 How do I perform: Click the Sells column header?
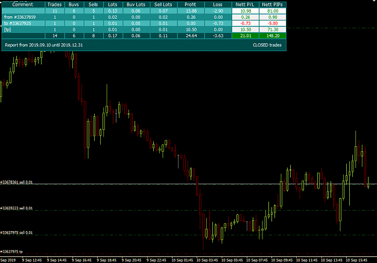point(93,5)
